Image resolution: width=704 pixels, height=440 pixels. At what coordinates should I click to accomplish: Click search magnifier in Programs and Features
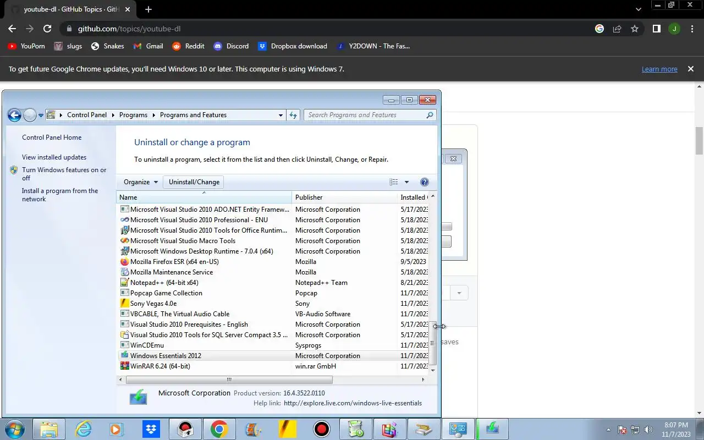[x=430, y=115]
